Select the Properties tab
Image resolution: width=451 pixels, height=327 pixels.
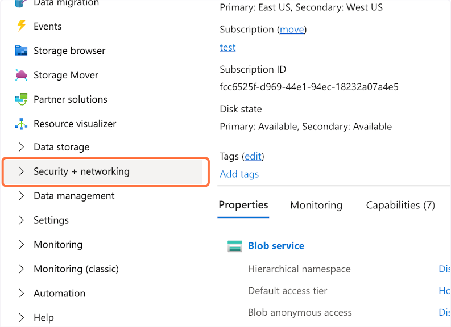coord(243,205)
